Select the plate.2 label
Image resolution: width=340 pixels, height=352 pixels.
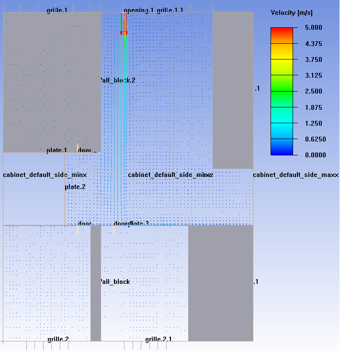tap(75, 187)
